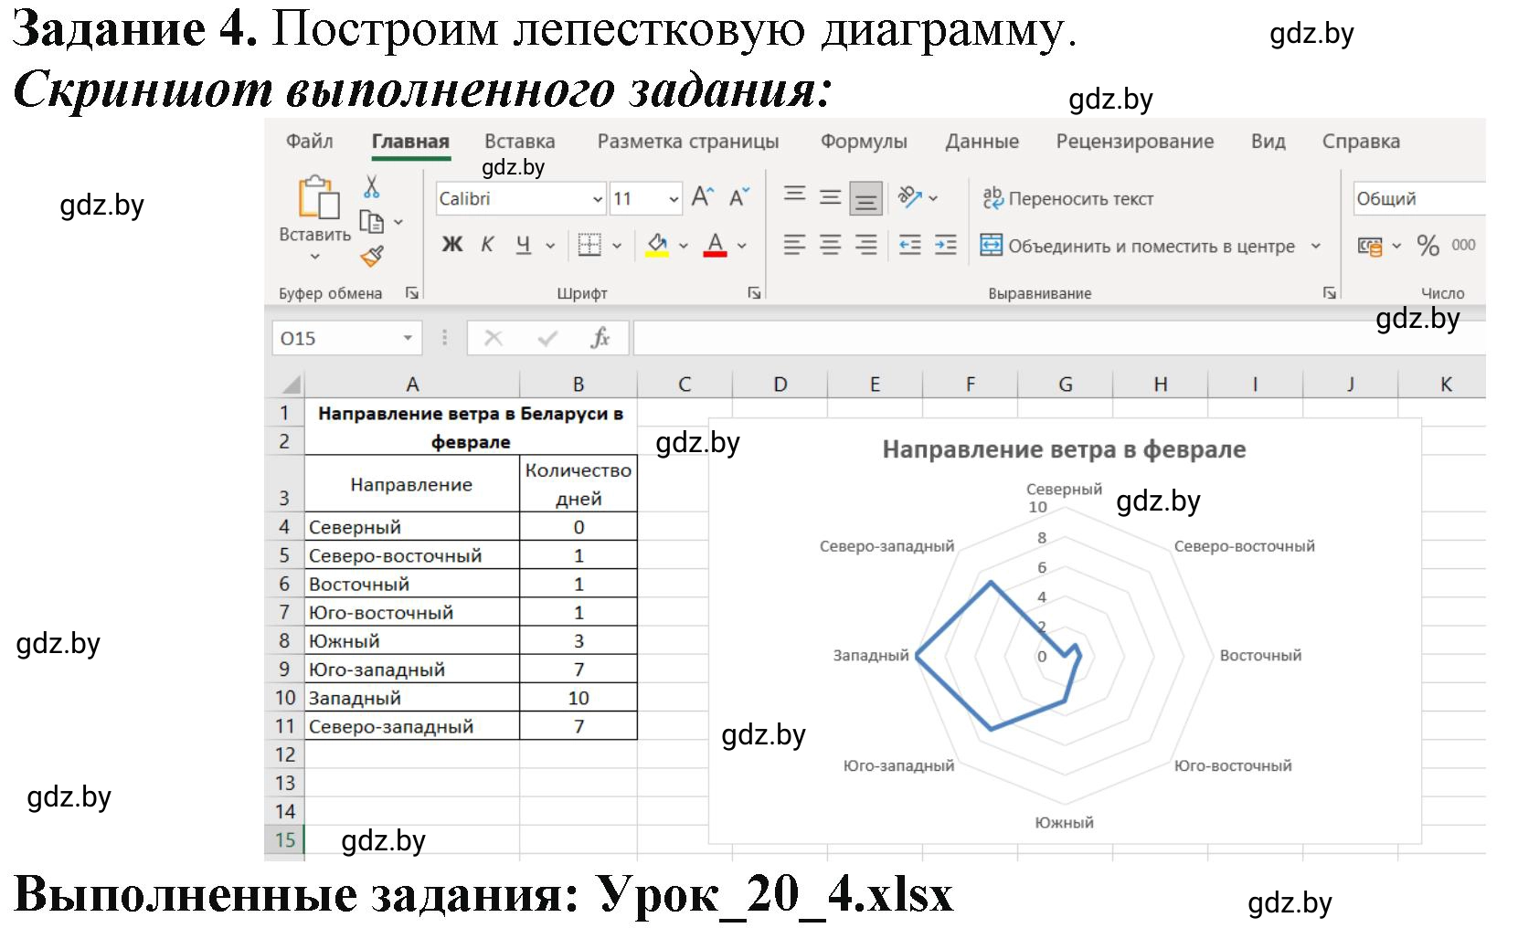Open the underline style dropdown arrow

[x=550, y=246]
